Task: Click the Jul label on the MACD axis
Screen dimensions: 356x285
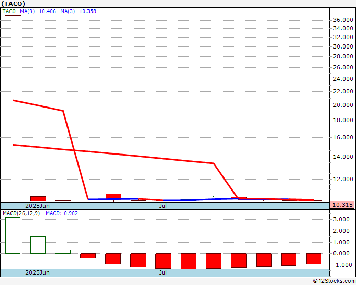Action: (x=163, y=272)
